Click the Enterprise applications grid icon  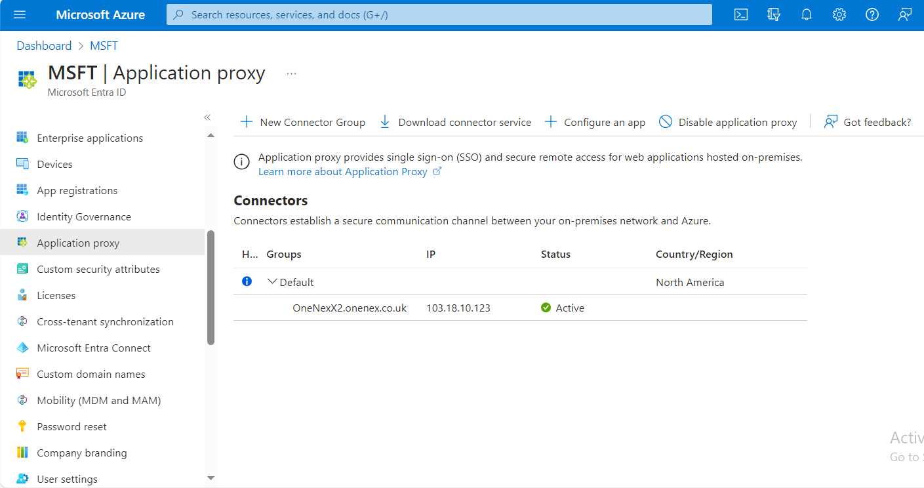[20, 137]
